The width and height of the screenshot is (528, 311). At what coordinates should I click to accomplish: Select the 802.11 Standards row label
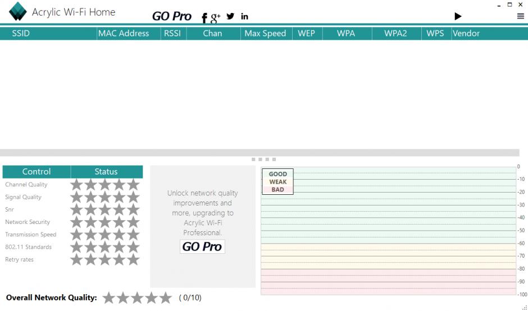[28, 246]
